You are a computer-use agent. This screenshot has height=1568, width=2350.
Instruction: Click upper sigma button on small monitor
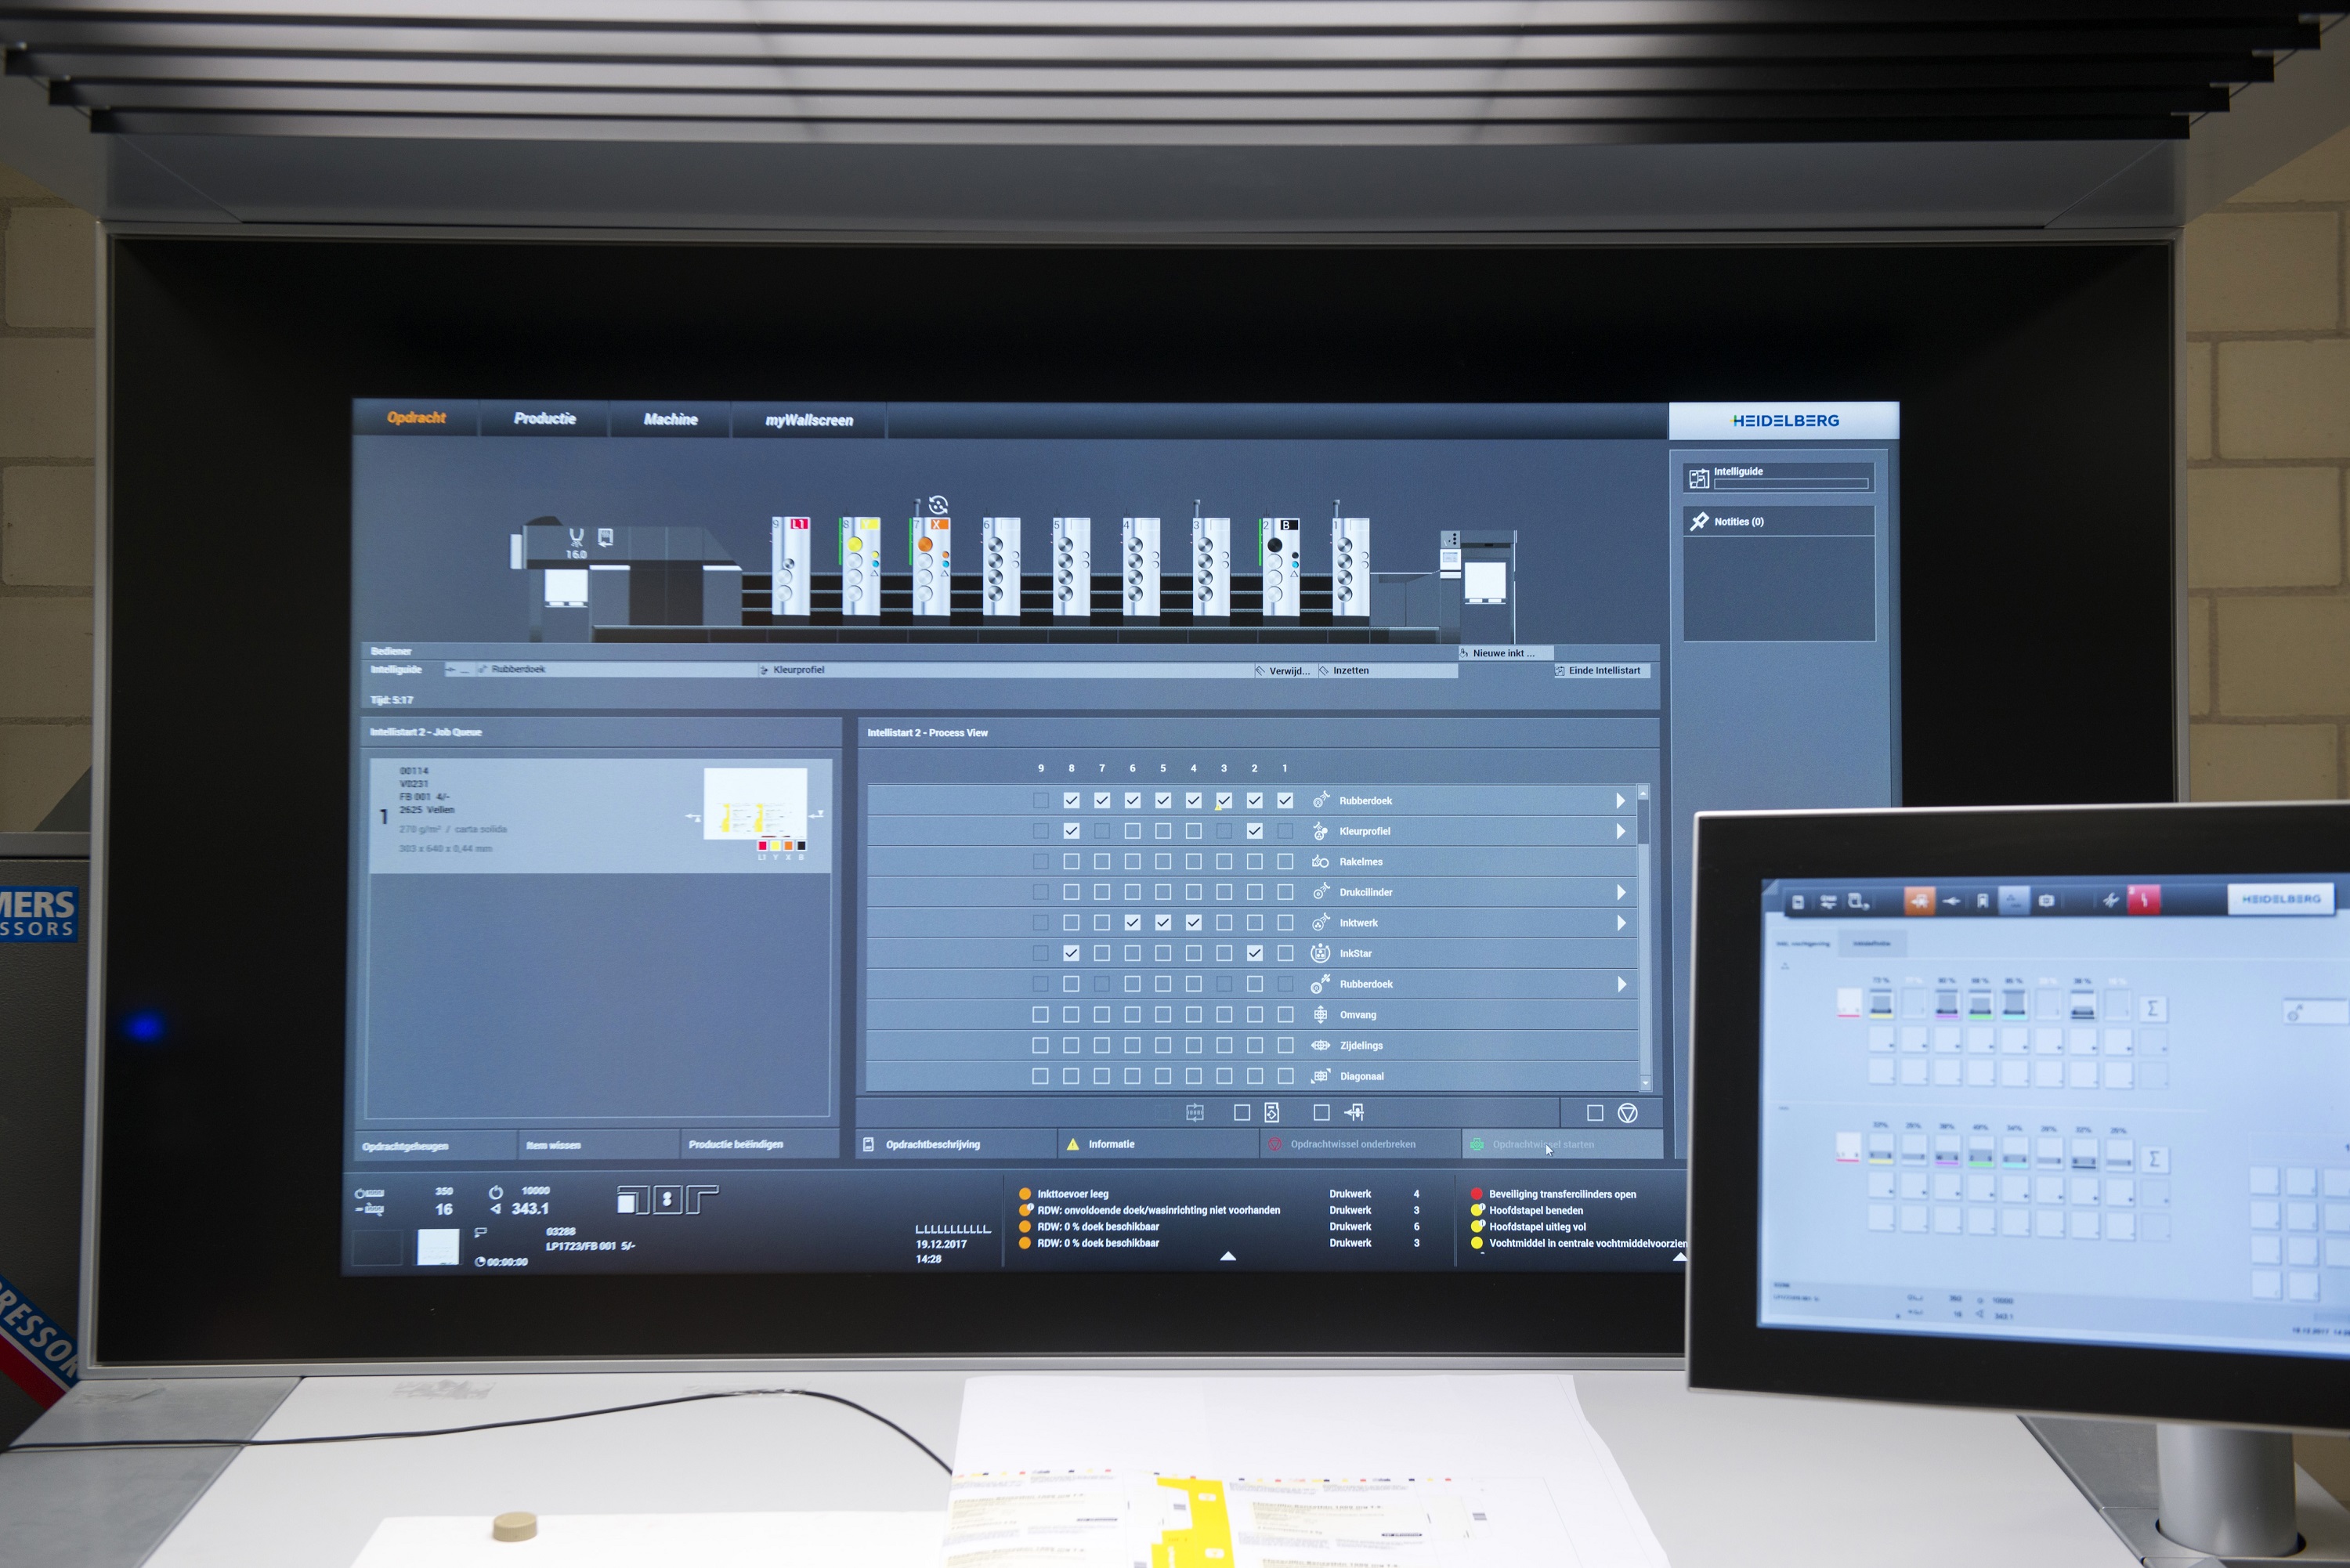click(2152, 1008)
